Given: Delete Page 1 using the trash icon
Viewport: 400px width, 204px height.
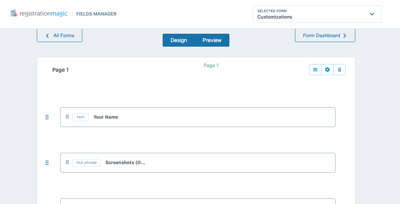Looking at the screenshot, I should [x=339, y=70].
